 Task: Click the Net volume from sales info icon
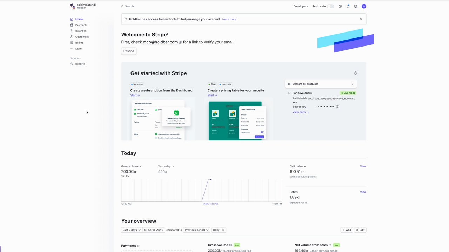(x=330, y=245)
